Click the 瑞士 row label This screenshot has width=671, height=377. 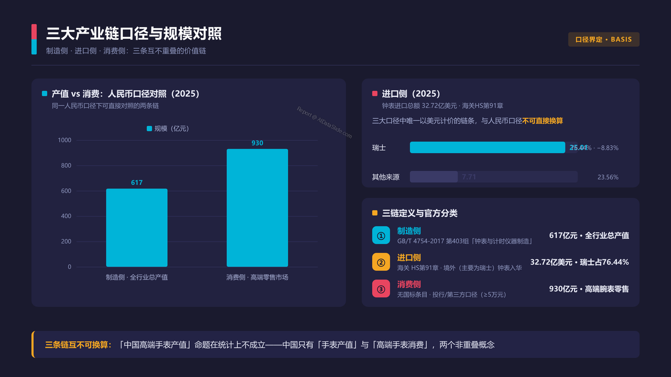click(379, 148)
